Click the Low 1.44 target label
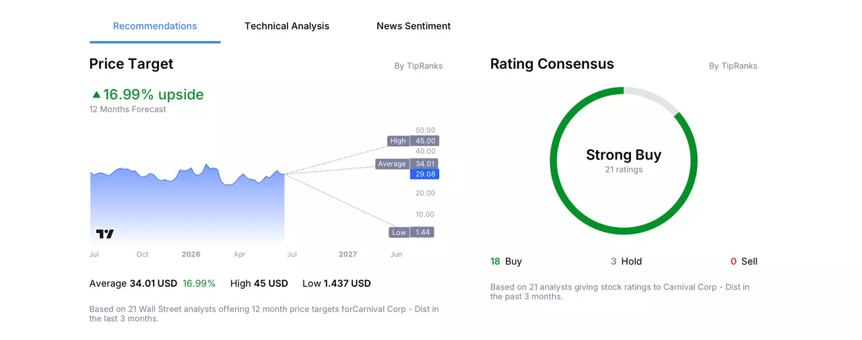Screen dimensions: 862x340 coord(411,232)
